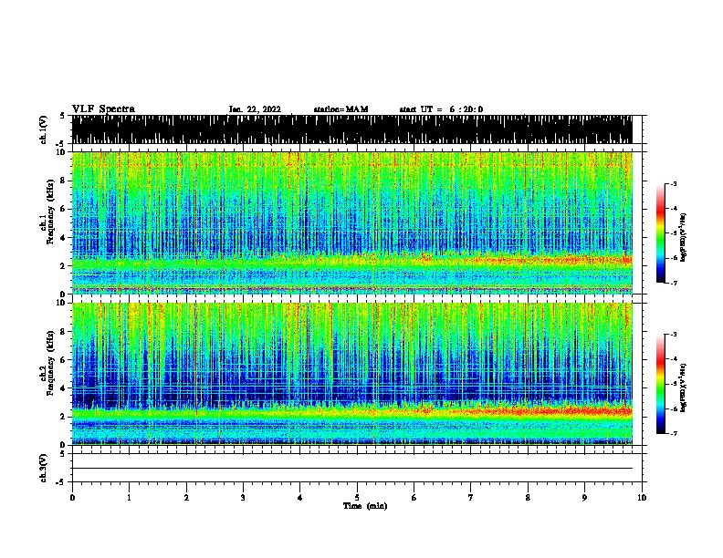Click the ch.1(V) waveform axis label
723x558 pixels.
click(x=44, y=129)
